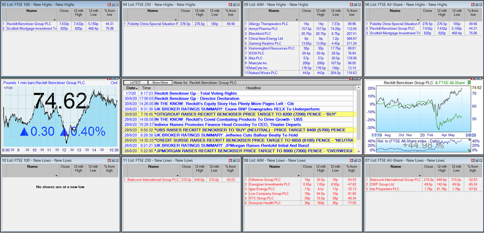The image size is (484, 233).
Task: Select Dillistone Group PLC row
Action: [x=302, y=180]
